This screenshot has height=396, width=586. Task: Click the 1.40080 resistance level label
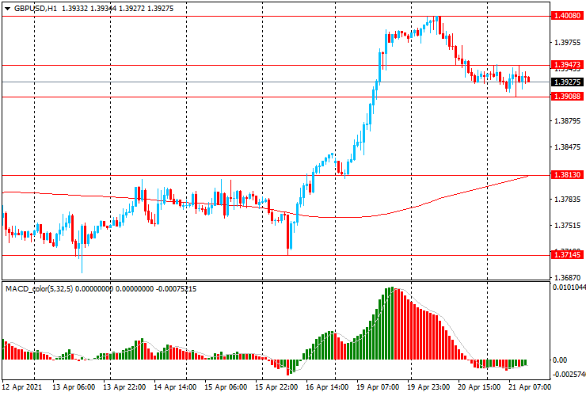[x=567, y=16]
